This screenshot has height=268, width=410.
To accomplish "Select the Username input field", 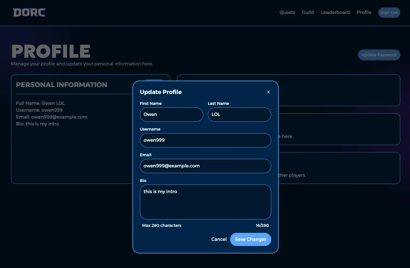I will click(205, 140).
